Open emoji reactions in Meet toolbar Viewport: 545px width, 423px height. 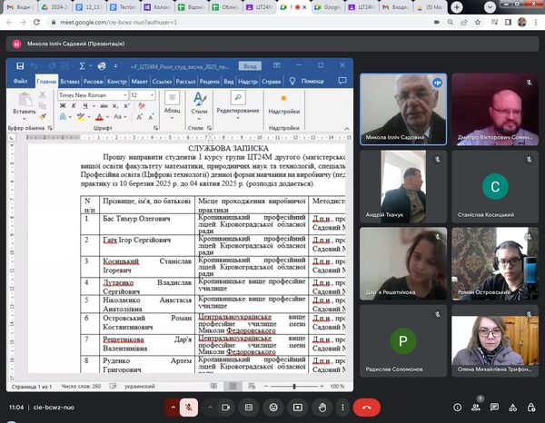[x=272, y=408]
